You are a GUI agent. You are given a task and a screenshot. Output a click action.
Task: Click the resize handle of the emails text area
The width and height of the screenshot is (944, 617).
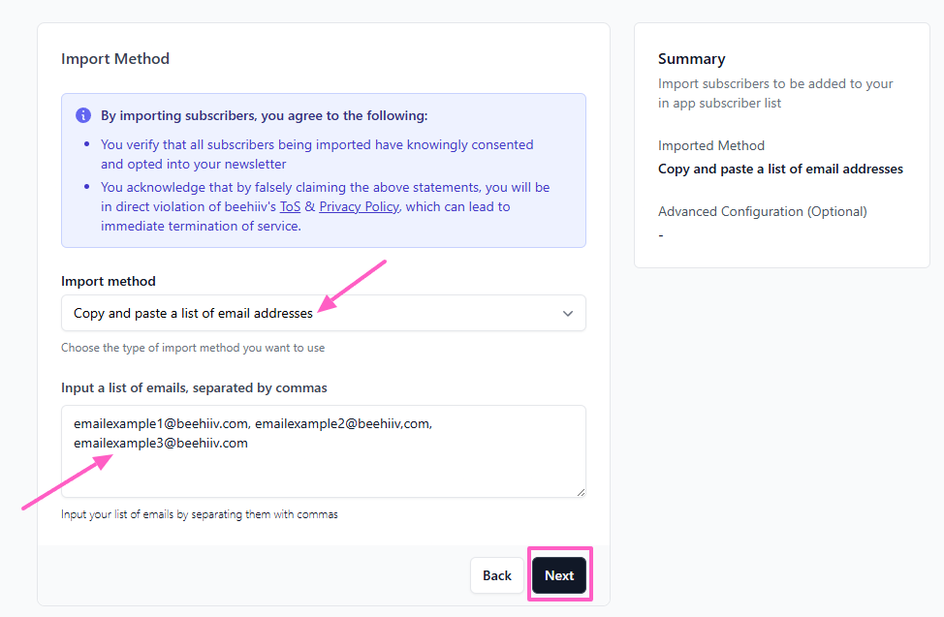coord(581,492)
